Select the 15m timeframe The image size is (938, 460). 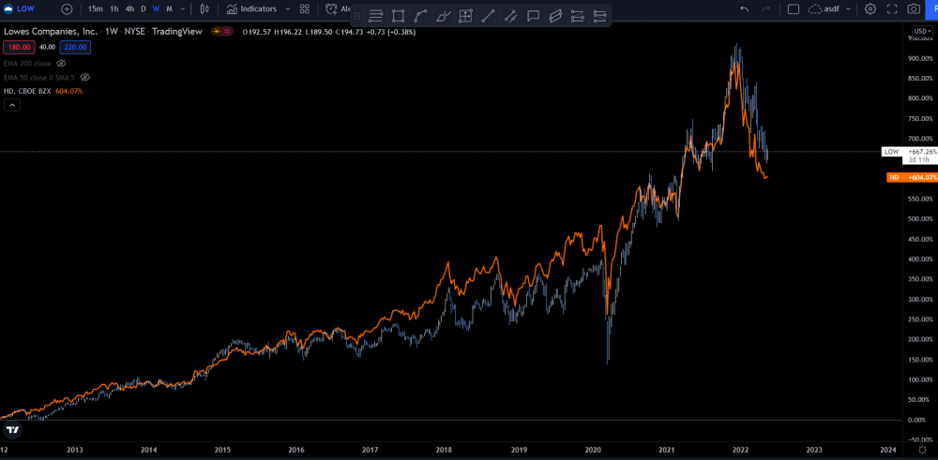point(95,9)
